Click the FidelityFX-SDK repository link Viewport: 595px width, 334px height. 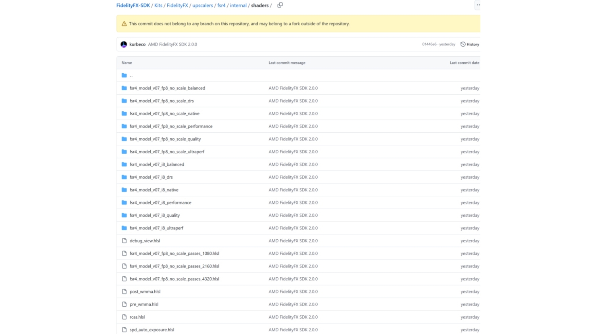pos(133,5)
